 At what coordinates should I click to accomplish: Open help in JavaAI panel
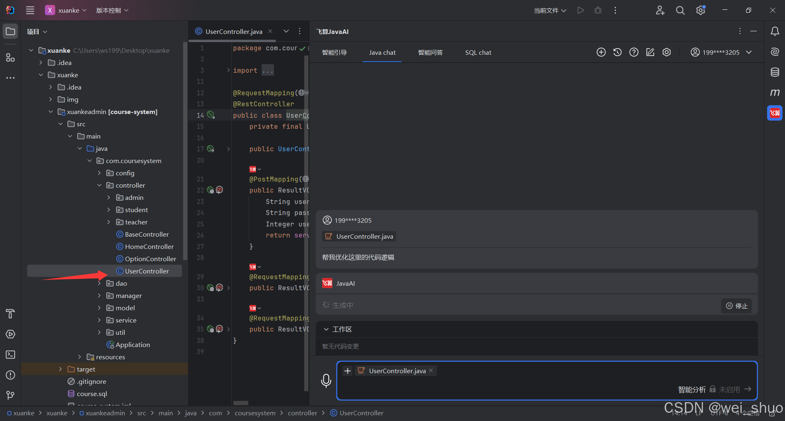[x=634, y=52]
